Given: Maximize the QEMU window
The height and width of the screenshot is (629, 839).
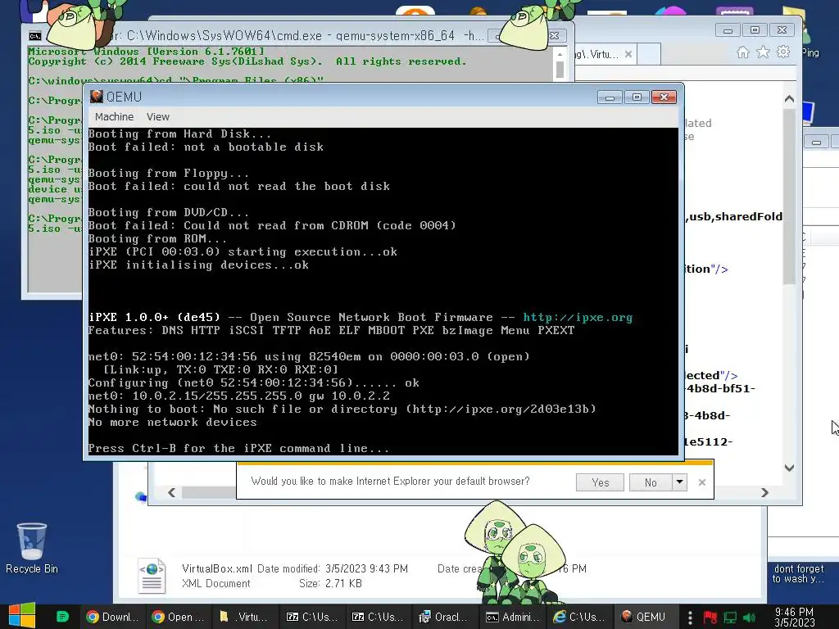Looking at the screenshot, I should pyautogui.click(x=637, y=97).
